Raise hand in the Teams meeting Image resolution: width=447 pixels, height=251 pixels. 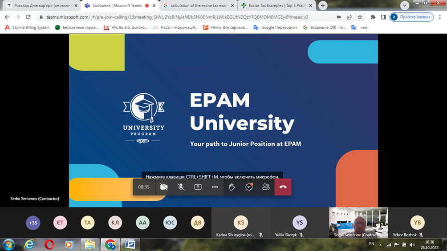tap(232, 187)
